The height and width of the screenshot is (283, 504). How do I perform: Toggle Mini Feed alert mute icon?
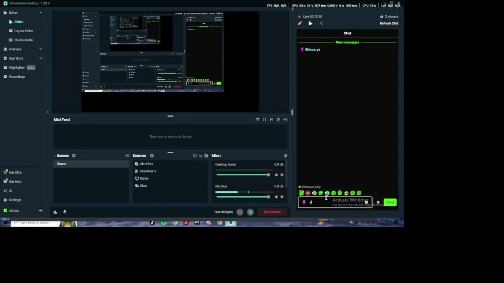click(278, 119)
